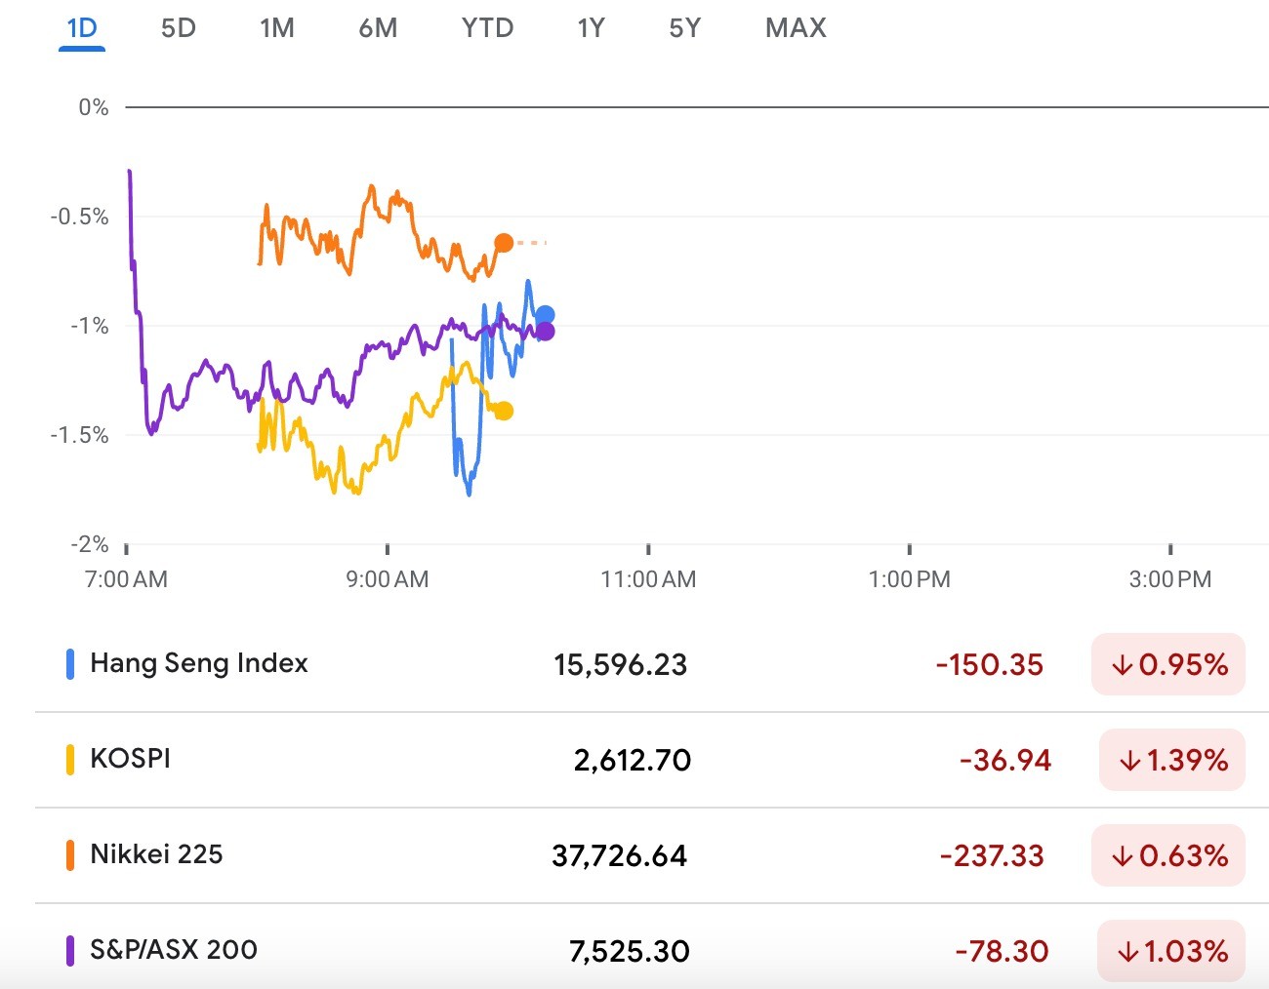
Task: Click the -1.5% y-axis label
Action: pyautogui.click(x=79, y=435)
